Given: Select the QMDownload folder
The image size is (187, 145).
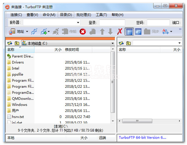Looking at the screenshot, I should (x=20, y=99).
